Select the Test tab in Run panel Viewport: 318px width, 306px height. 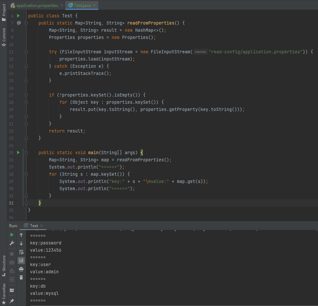pos(34,226)
